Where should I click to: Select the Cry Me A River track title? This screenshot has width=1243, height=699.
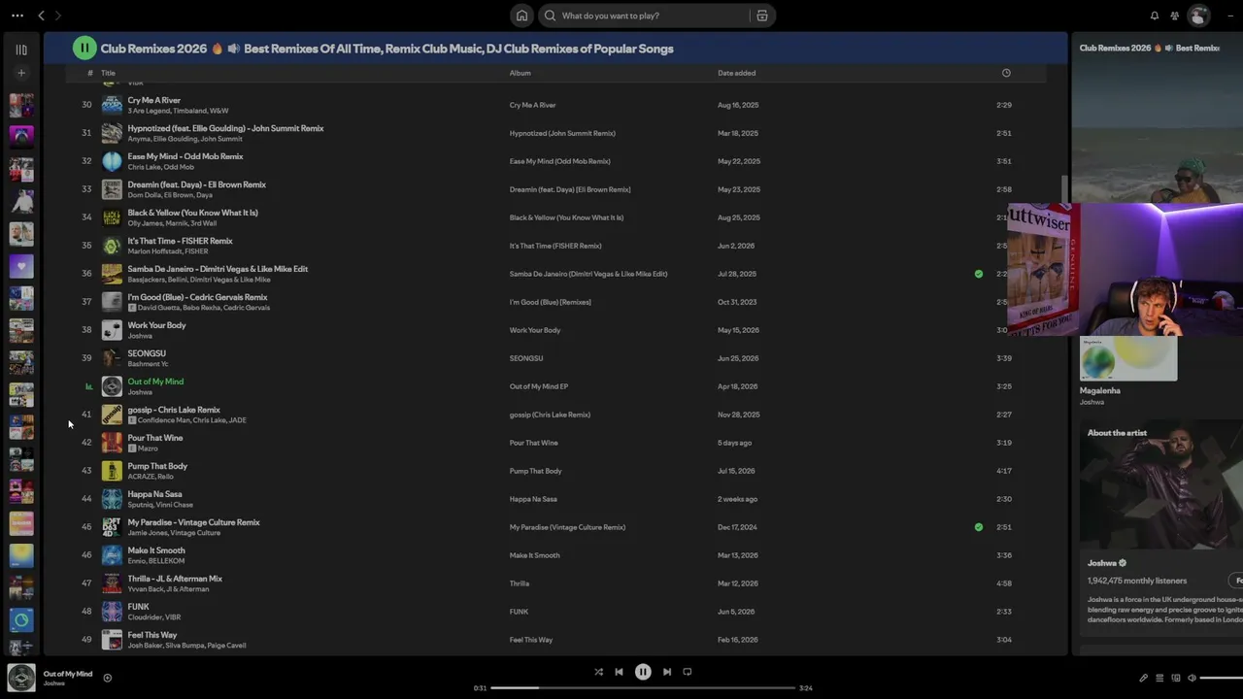pos(154,100)
